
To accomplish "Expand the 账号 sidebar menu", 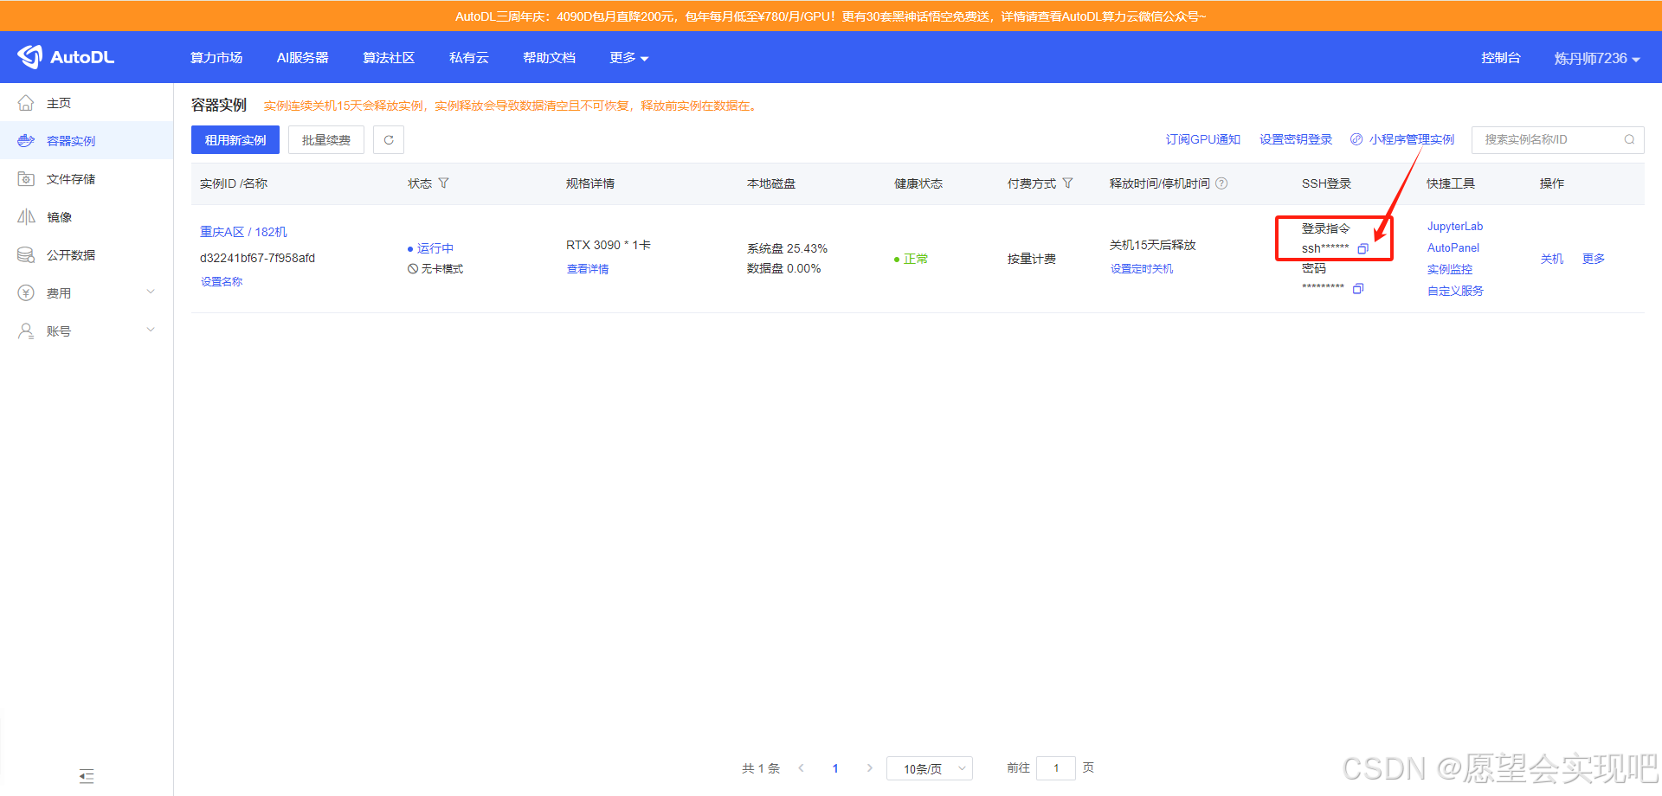I will (87, 331).
